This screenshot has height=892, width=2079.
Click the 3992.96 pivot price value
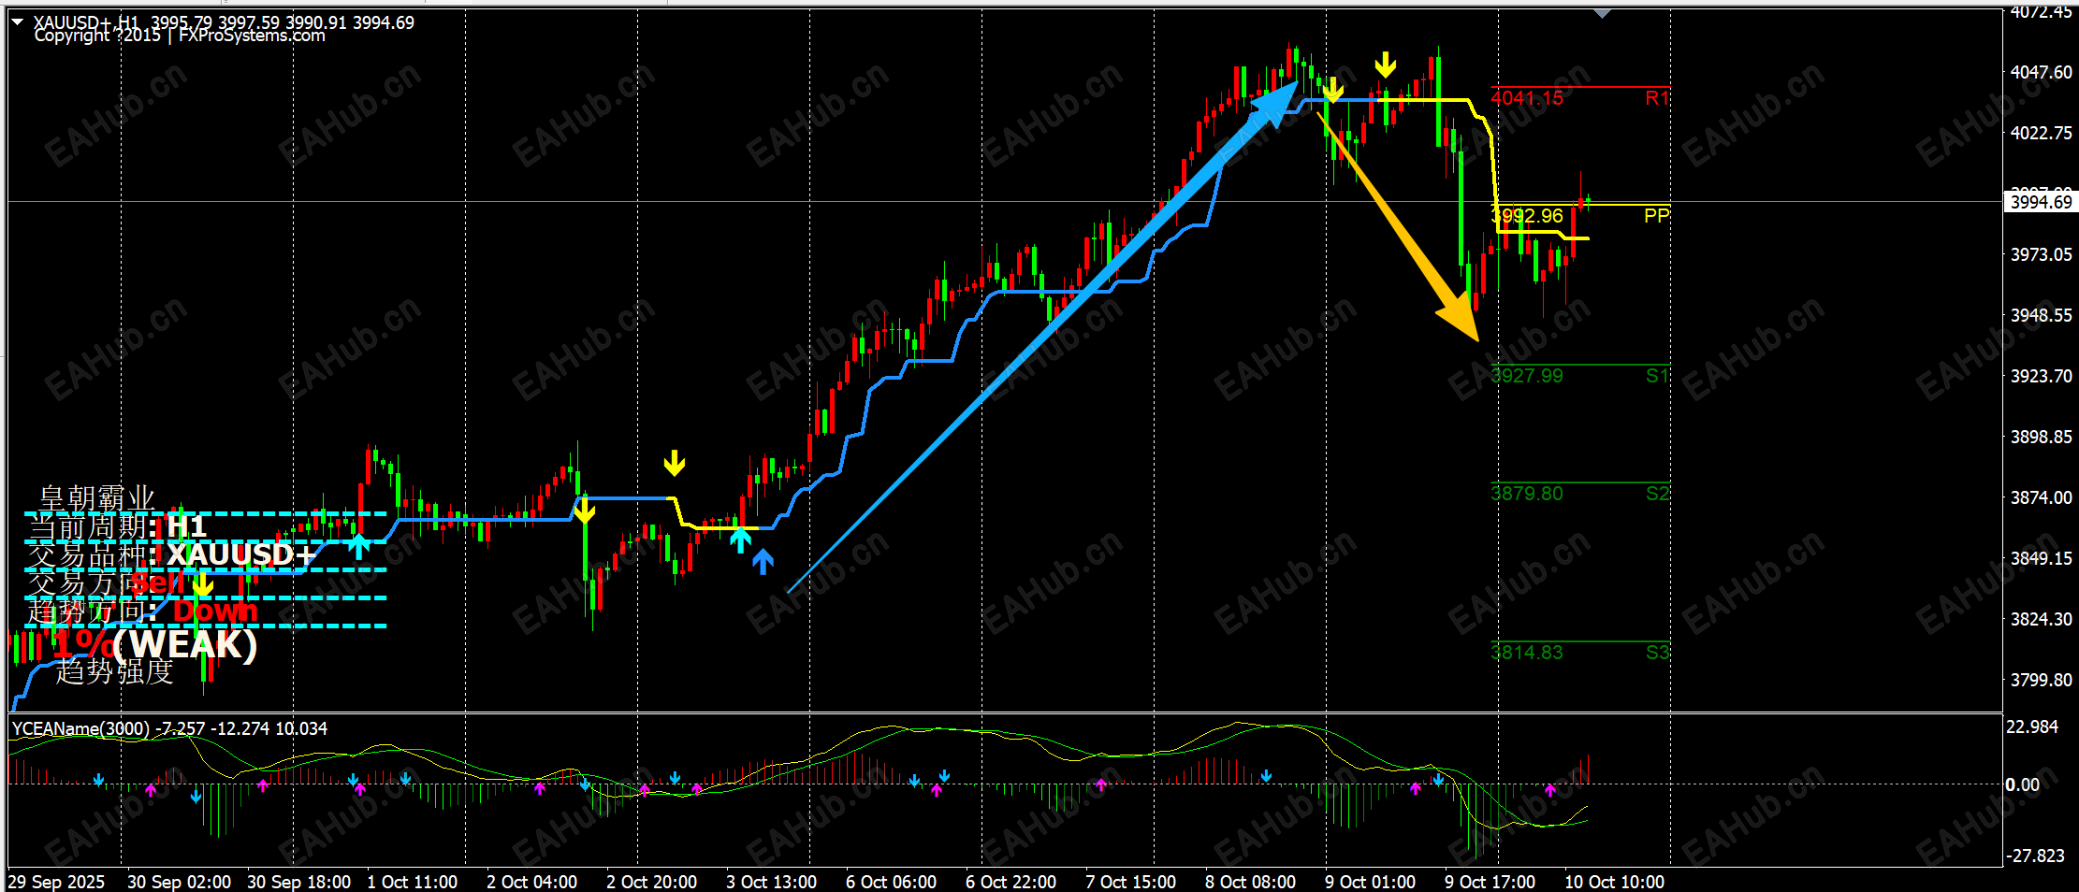tap(1527, 216)
